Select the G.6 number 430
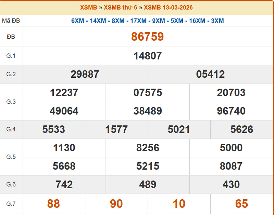 (x=231, y=185)
